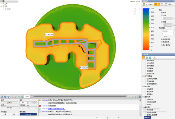Open the 自动 dropdown in the color scale toolbar
175x119 pixels.
[x=151, y=4]
